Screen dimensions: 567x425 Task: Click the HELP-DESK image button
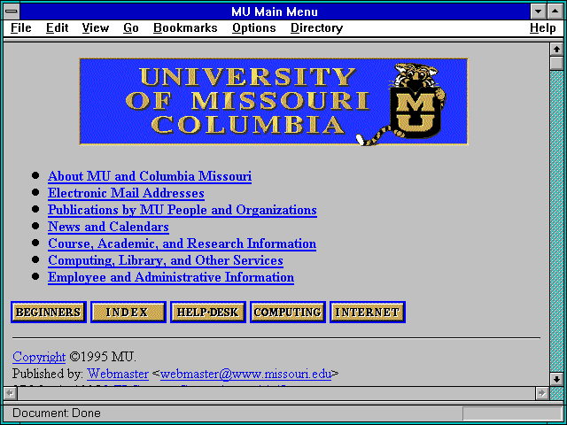point(208,312)
